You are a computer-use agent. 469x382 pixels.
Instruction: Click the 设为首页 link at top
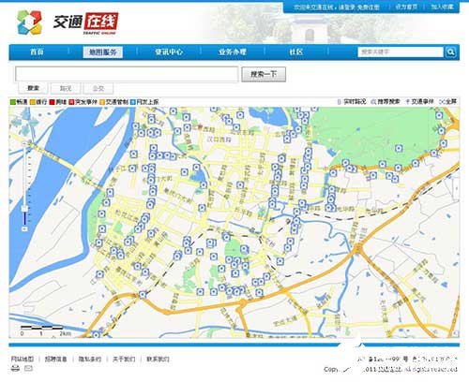(406, 7)
